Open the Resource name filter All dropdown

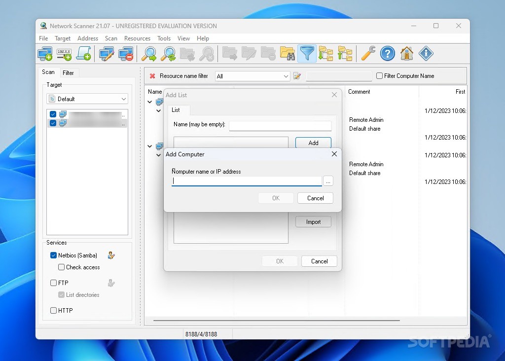click(x=252, y=76)
